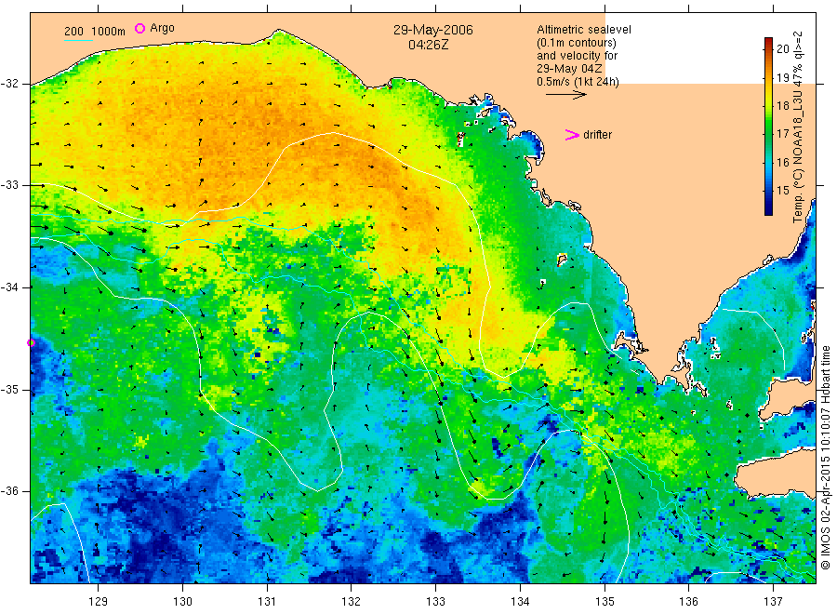Click the 04:26Z time label

(428, 45)
